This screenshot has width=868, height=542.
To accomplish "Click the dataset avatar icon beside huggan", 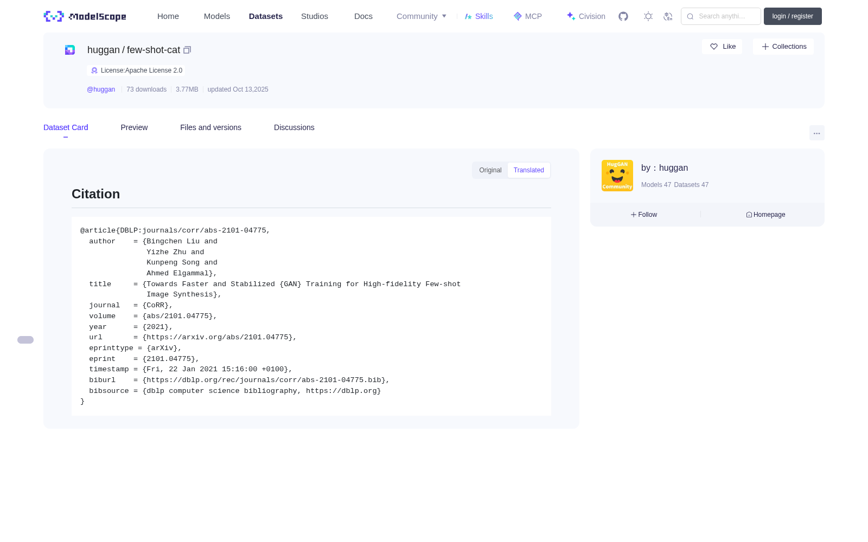I will click(70, 50).
